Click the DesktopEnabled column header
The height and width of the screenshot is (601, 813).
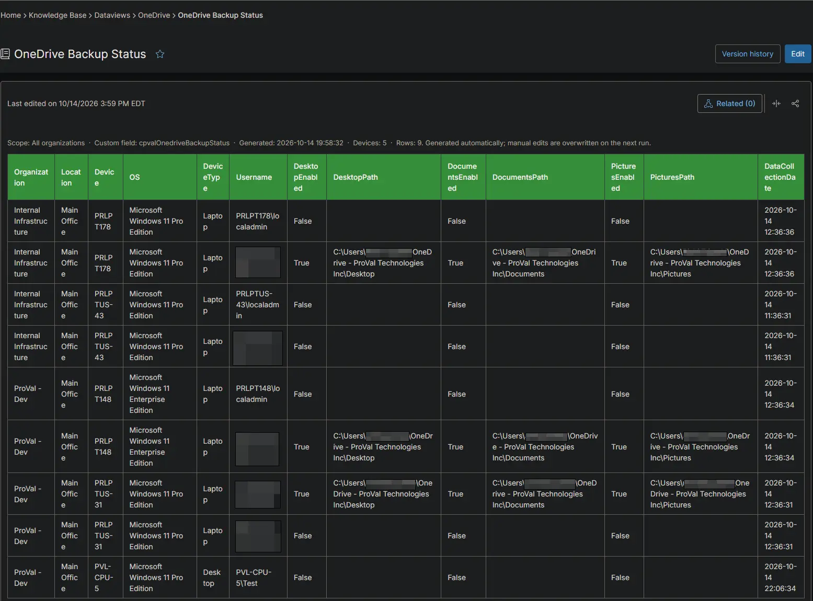307,177
